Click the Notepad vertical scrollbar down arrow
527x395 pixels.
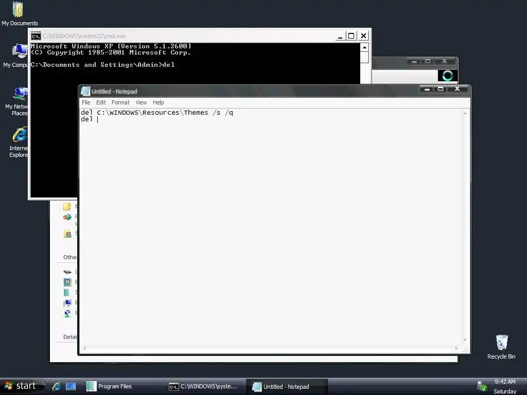(465, 340)
